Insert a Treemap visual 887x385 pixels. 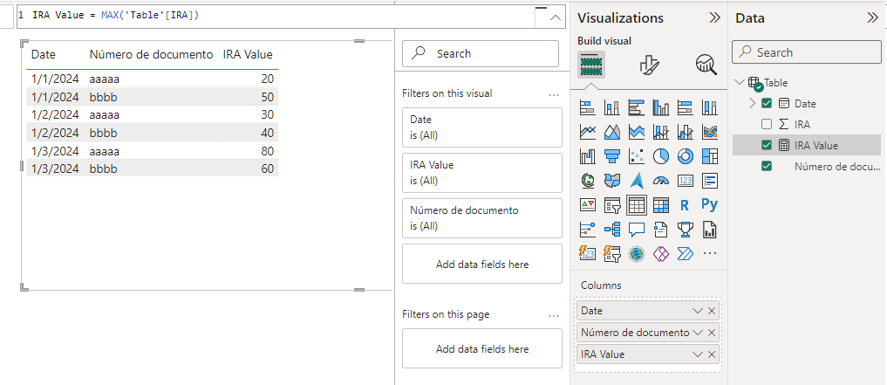pyautogui.click(x=709, y=155)
